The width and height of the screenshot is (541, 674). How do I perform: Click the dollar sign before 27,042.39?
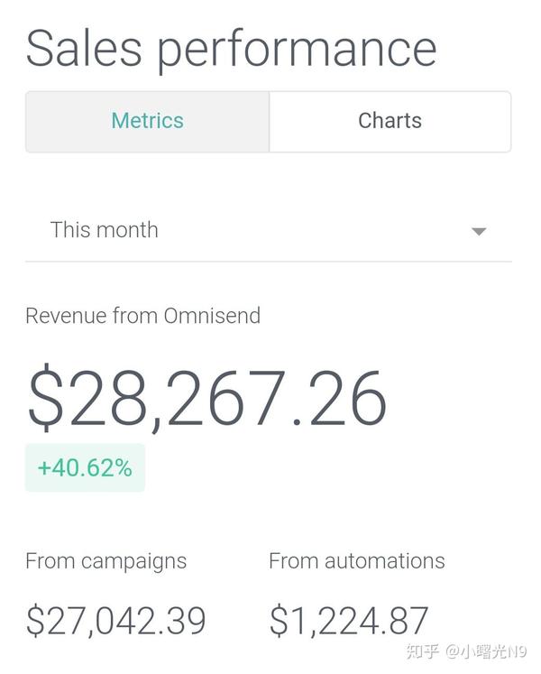click(x=35, y=621)
